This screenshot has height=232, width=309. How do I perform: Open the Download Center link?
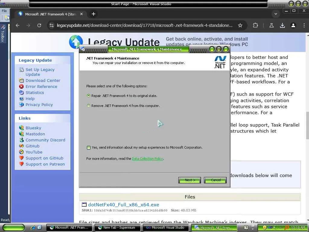[43, 80]
